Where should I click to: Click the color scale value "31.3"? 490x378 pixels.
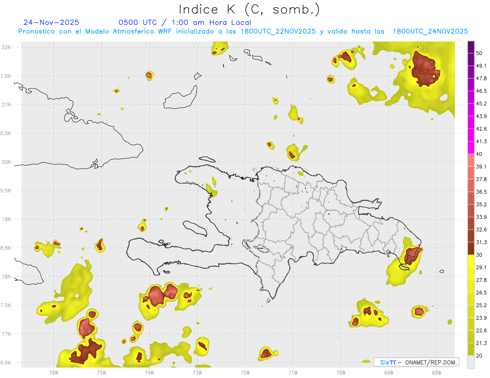[481, 242]
